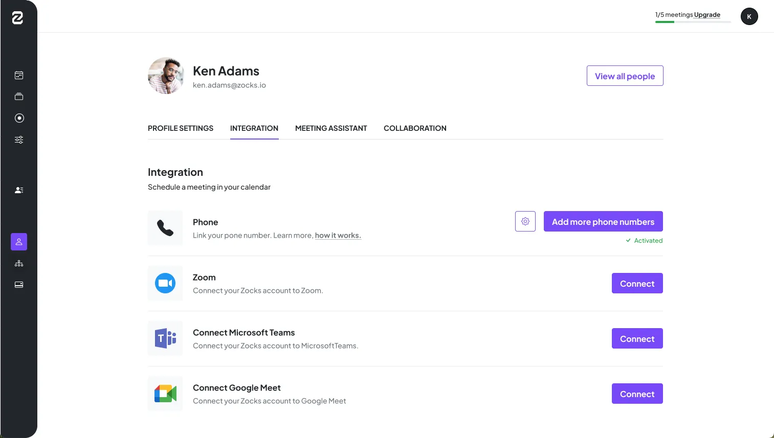
Task: Click the phone handset icon
Action: (x=165, y=228)
